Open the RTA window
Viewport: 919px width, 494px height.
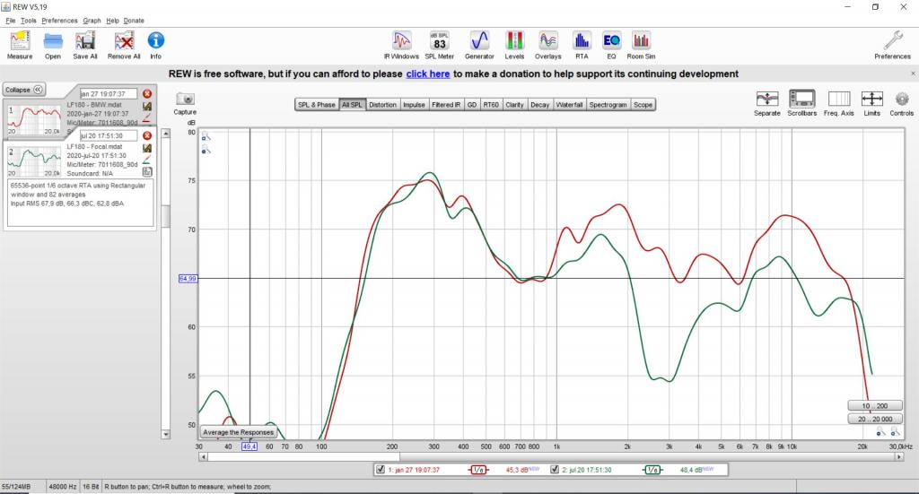[582, 42]
